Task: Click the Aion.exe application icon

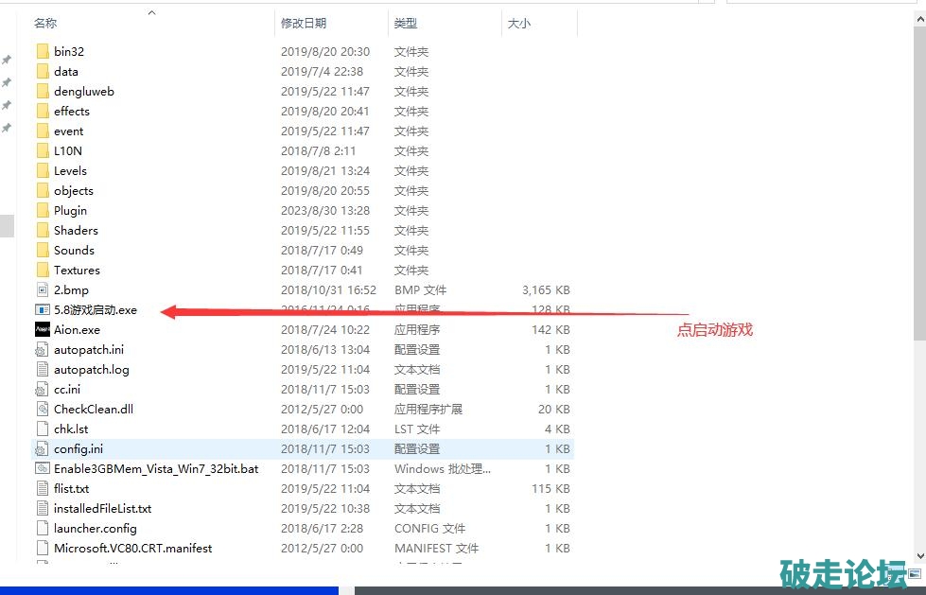Action: coord(43,329)
